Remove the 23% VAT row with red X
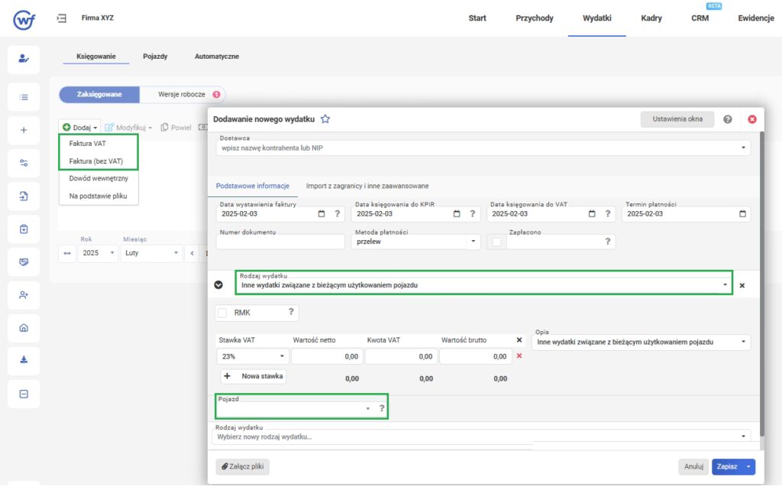 pyautogui.click(x=519, y=356)
